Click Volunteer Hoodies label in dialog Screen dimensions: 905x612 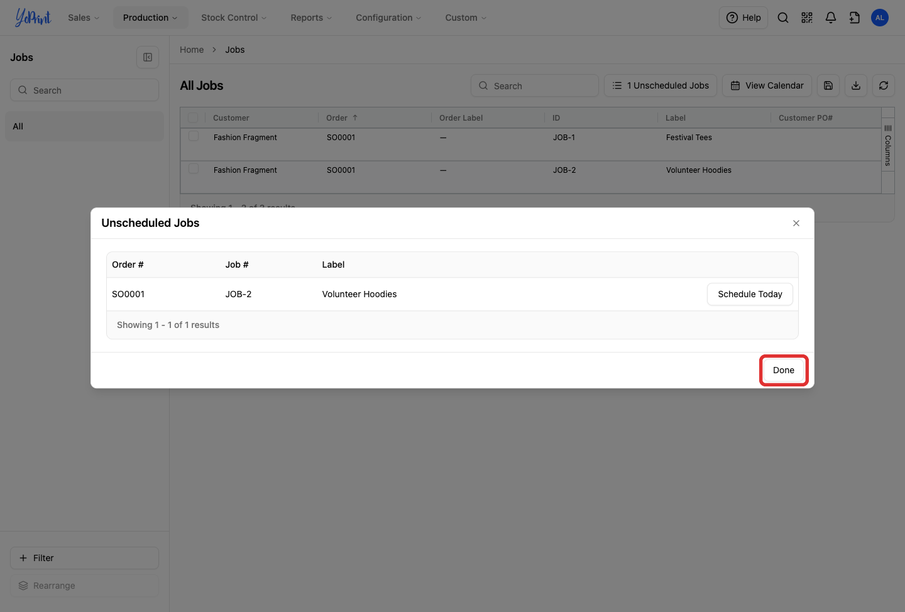[x=359, y=294]
